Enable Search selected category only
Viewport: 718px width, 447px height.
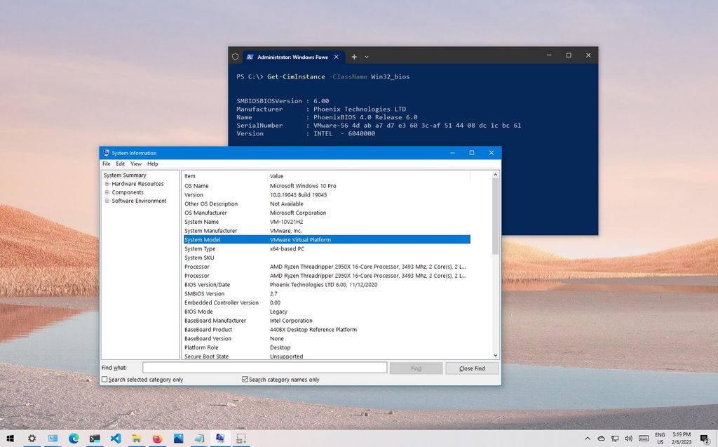(104, 378)
